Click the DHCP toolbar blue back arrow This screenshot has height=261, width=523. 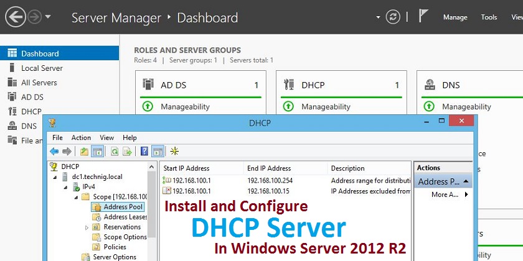(54, 152)
